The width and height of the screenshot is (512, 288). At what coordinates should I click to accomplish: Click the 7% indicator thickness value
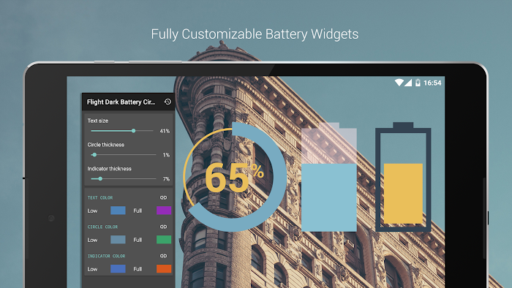click(x=166, y=179)
